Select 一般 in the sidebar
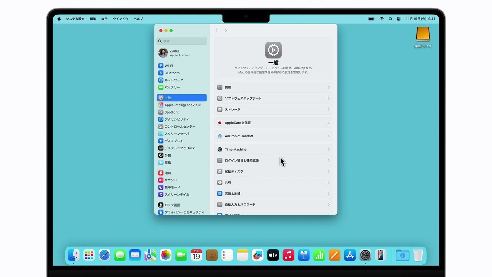This screenshot has width=492, height=277. [181, 98]
